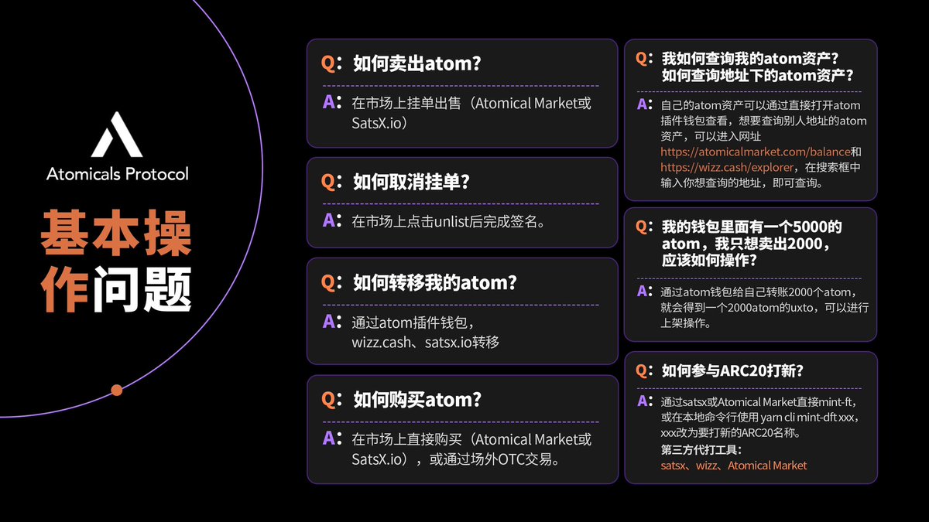This screenshot has width=929, height=522.
Task: Click the label '第三方代打工具:'
Action: point(701,450)
